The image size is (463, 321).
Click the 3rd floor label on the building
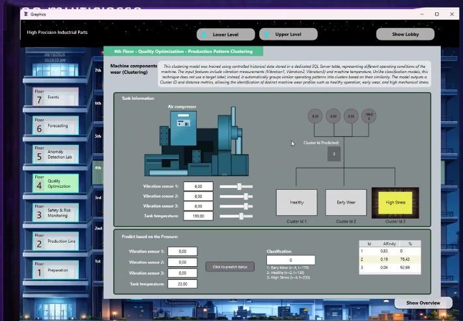(x=98, y=198)
